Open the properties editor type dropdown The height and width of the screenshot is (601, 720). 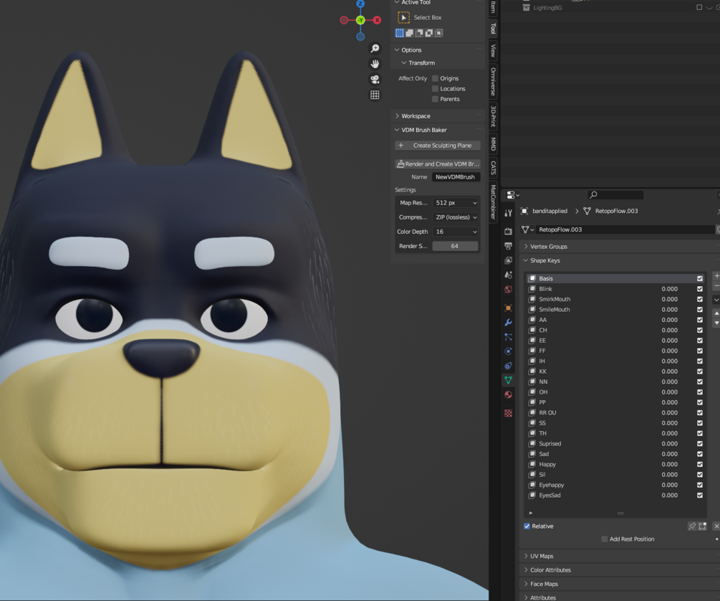pyautogui.click(x=513, y=195)
